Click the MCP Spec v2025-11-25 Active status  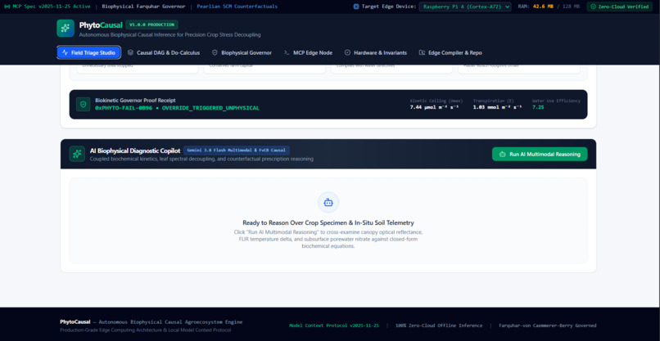47,7
